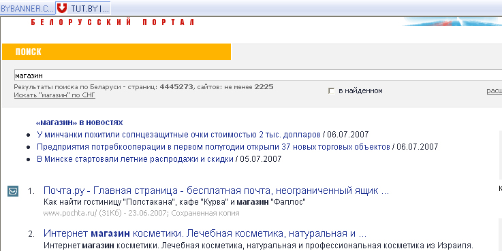
Task: Open the Сохраненная копия link for pochta.ru
Action: point(205,214)
